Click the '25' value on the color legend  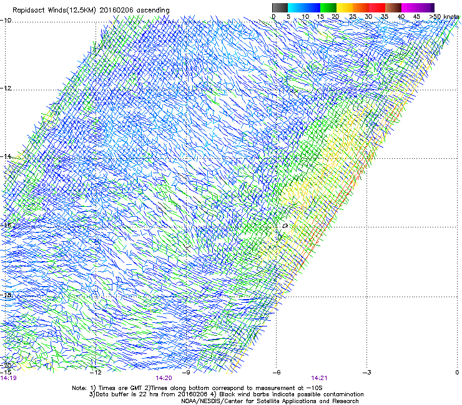[353, 17]
